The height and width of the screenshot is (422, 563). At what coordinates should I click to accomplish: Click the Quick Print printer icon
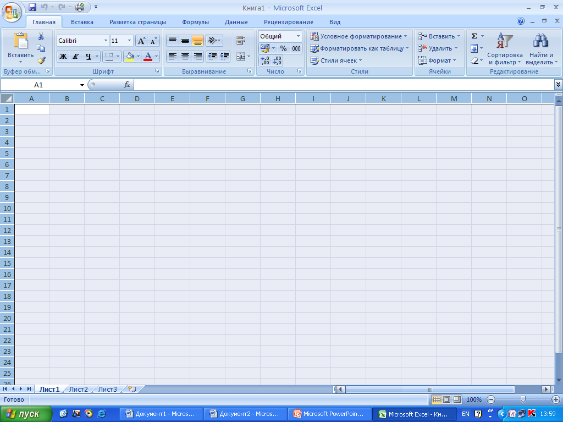(80, 7)
